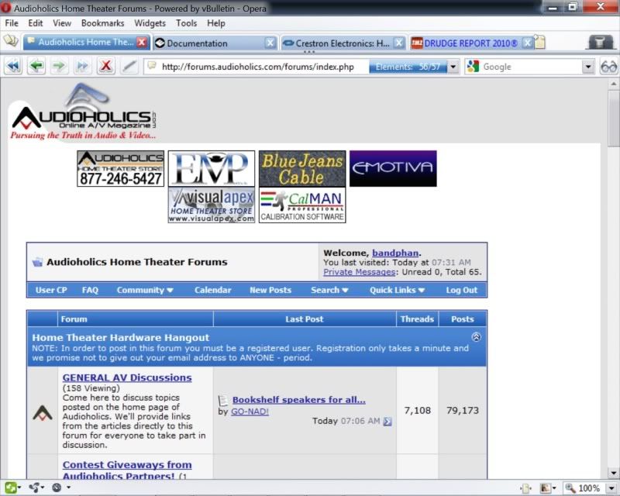Viewport: 620px width, 496px height.
Task: Open the View menu
Action: coord(62,23)
